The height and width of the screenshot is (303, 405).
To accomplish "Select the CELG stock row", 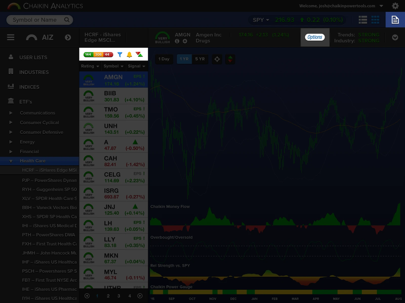I will [x=114, y=177].
